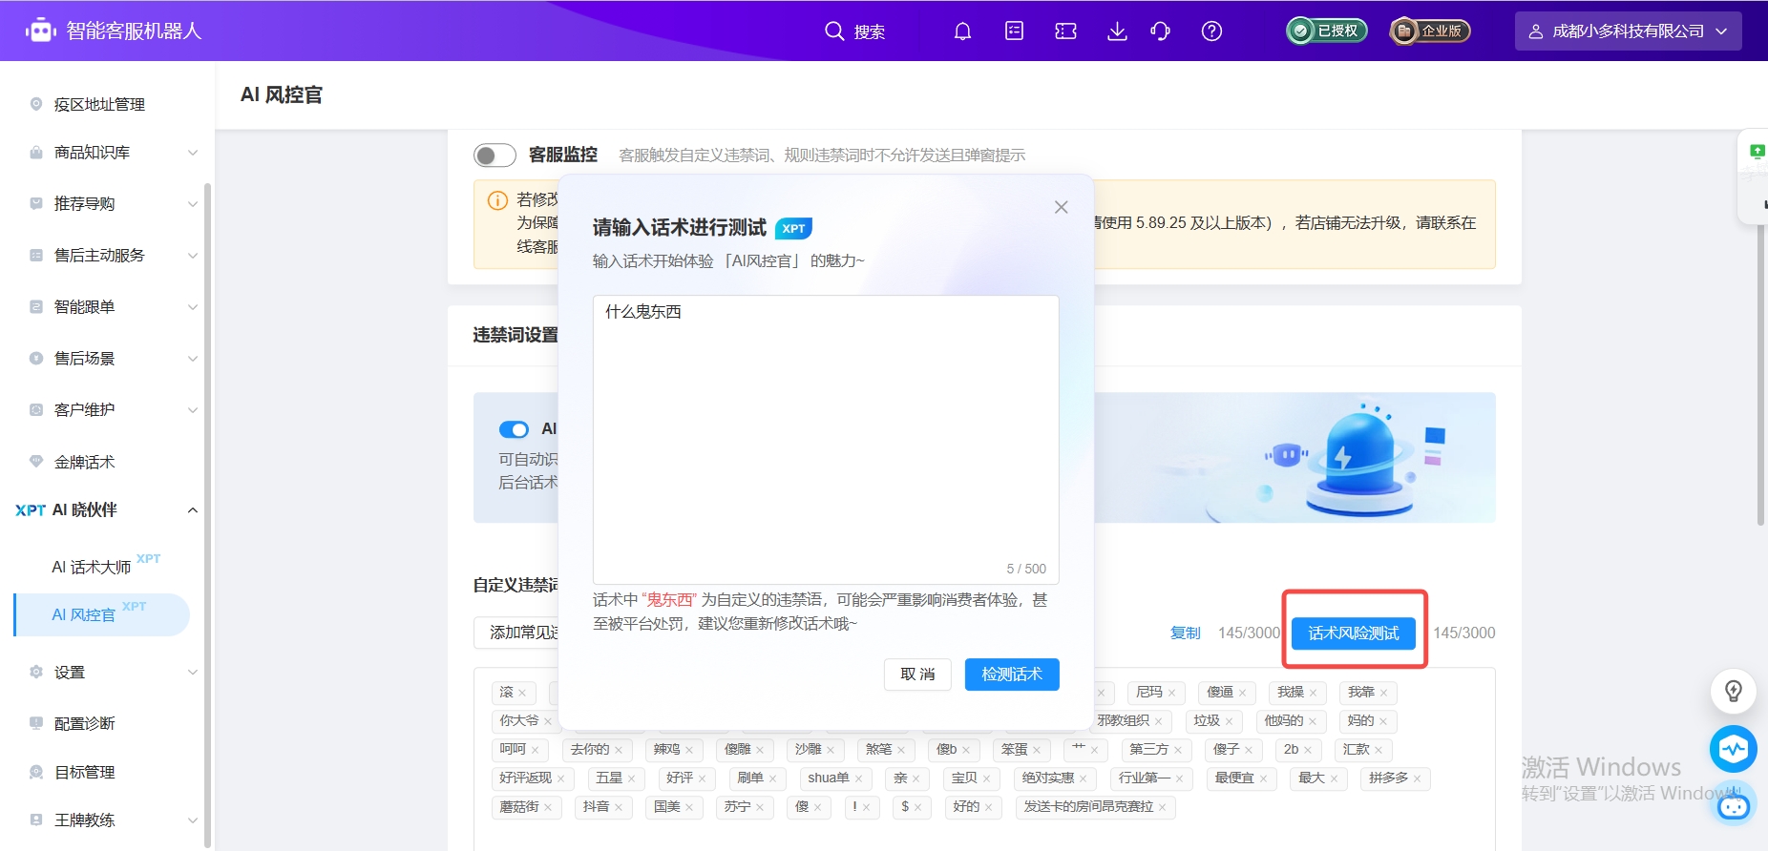Click 添加常见 button

(516, 633)
